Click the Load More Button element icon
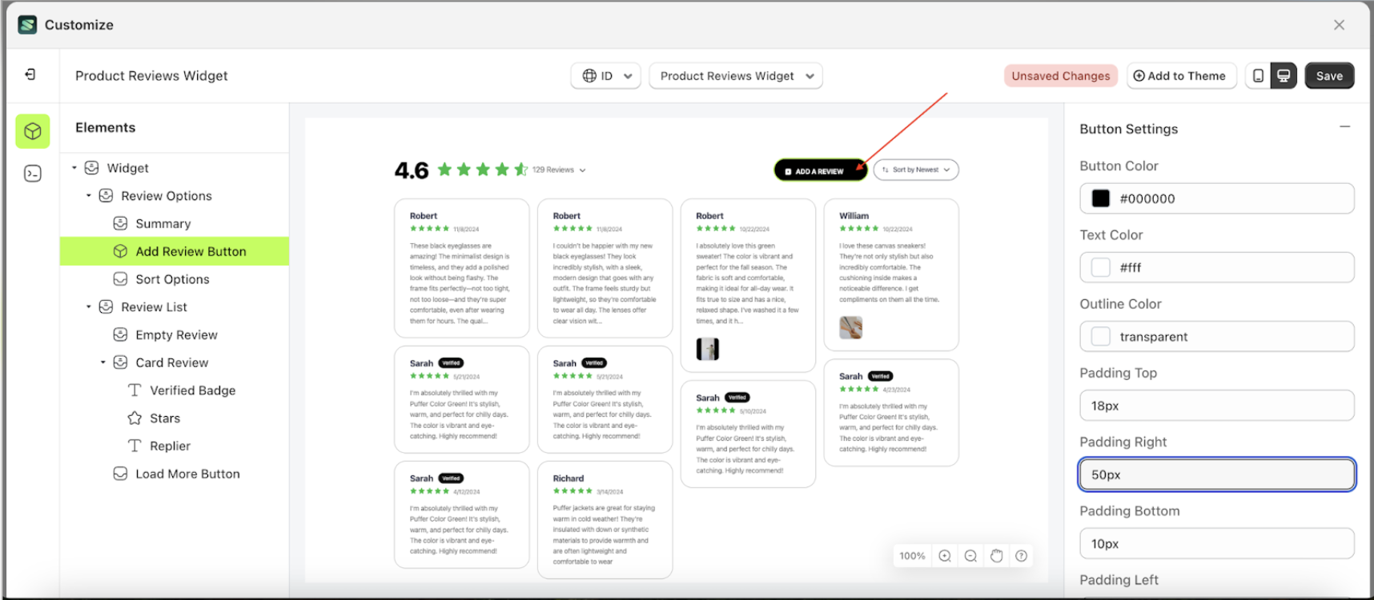Viewport: 1374px width, 600px height. pyautogui.click(x=120, y=474)
